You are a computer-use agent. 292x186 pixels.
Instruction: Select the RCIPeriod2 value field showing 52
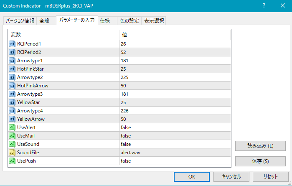click(x=175, y=52)
